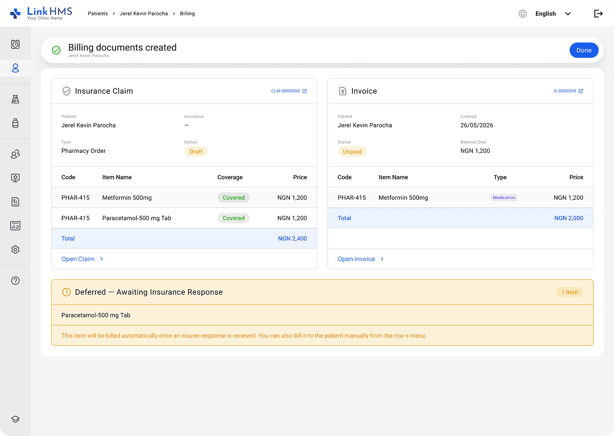Screen dimensions: 614x436
Task: Click the 1 item deferred badge
Action: (570, 292)
